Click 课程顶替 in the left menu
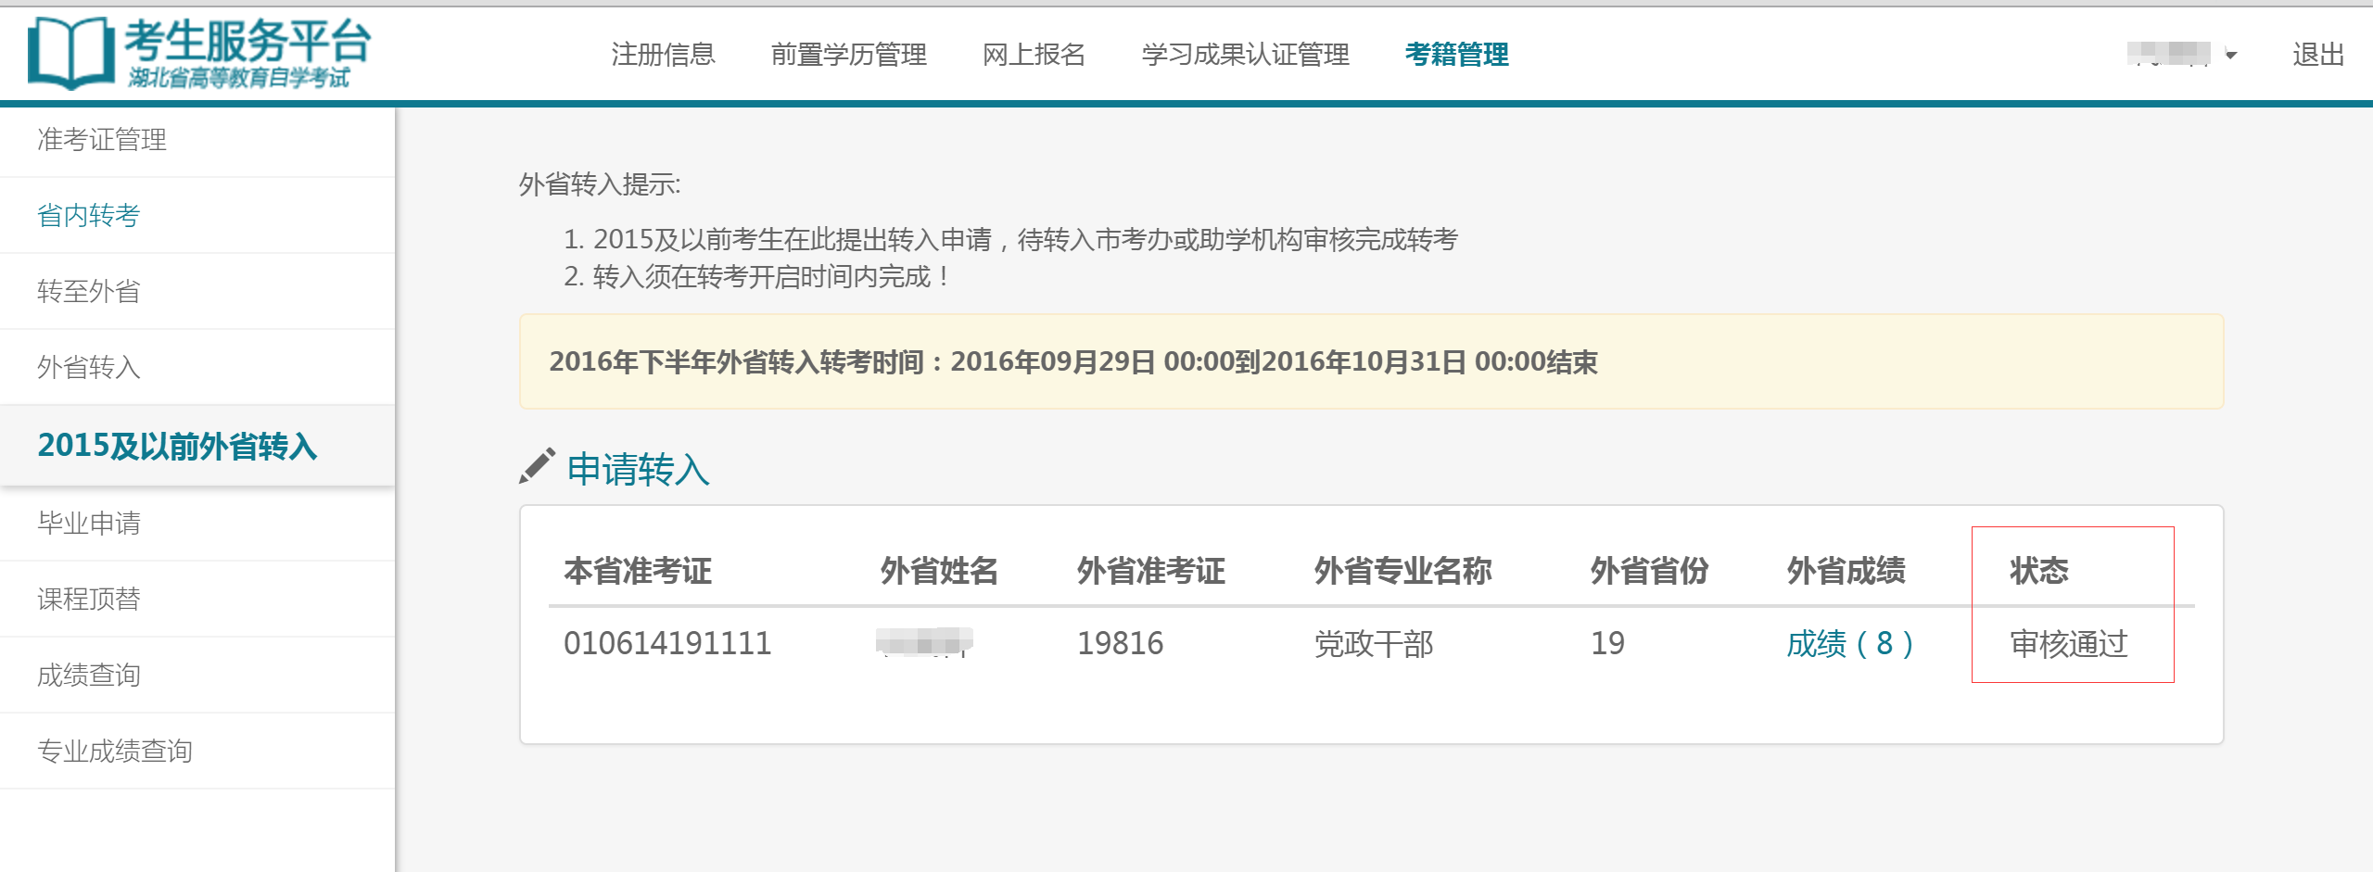This screenshot has height=872, width=2373. coord(88,600)
